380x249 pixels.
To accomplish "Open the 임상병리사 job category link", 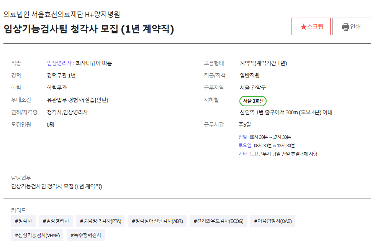I will pos(59,63).
